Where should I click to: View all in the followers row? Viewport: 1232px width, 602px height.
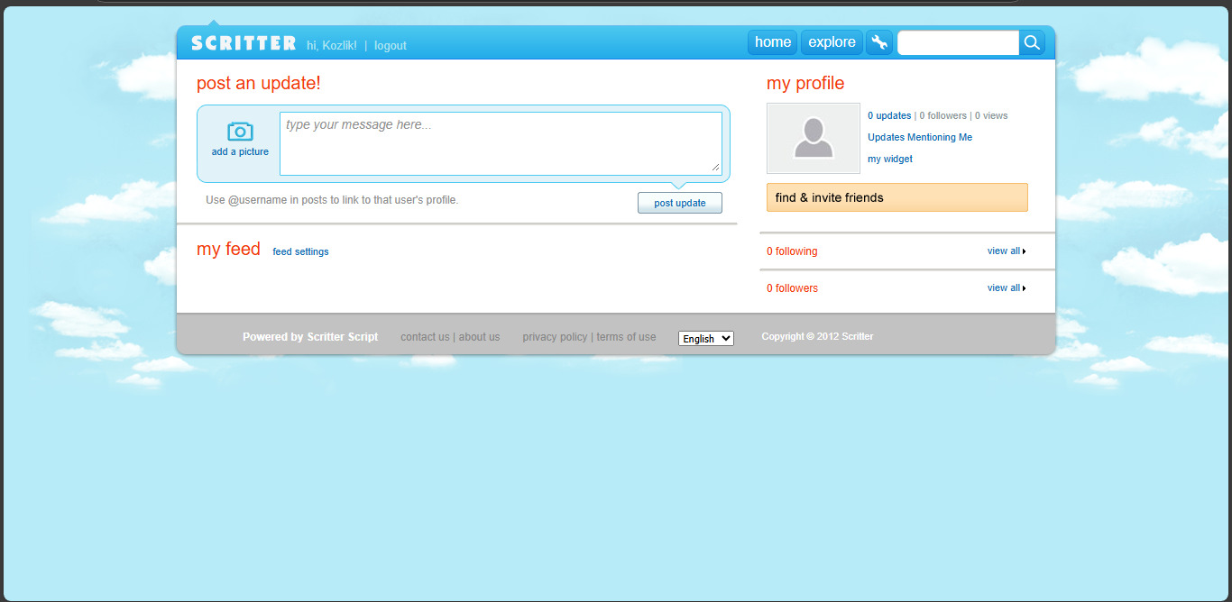pyautogui.click(x=1007, y=287)
